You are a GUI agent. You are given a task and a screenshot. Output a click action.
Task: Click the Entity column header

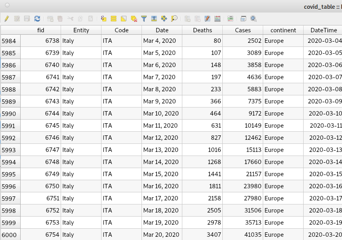tap(81, 30)
